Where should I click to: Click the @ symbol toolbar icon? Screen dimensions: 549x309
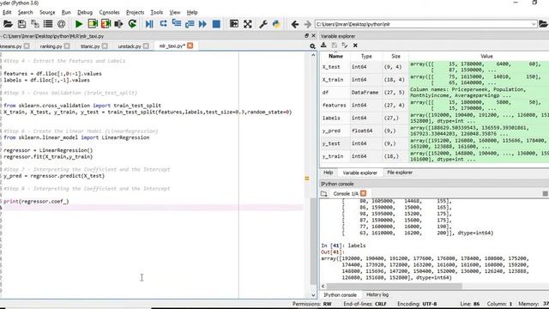click(x=61, y=24)
